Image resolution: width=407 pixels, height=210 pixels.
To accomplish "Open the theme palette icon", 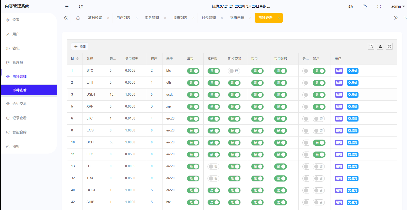I will [351, 7].
